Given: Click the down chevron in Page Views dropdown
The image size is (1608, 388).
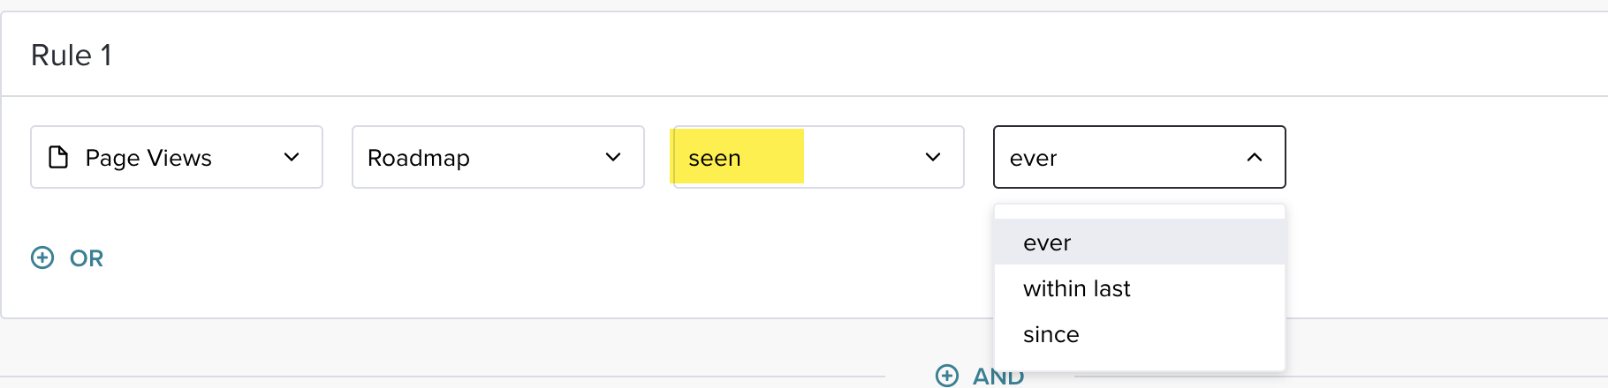Looking at the screenshot, I should pyautogui.click(x=292, y=157).
